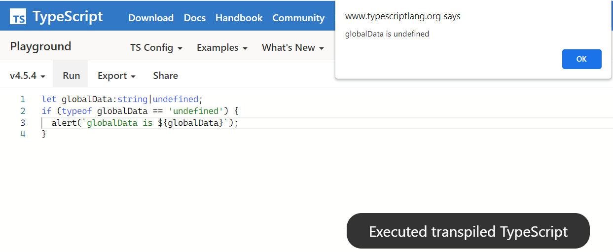
Task: Open the What's New dropdown
Action: point(293,47)
